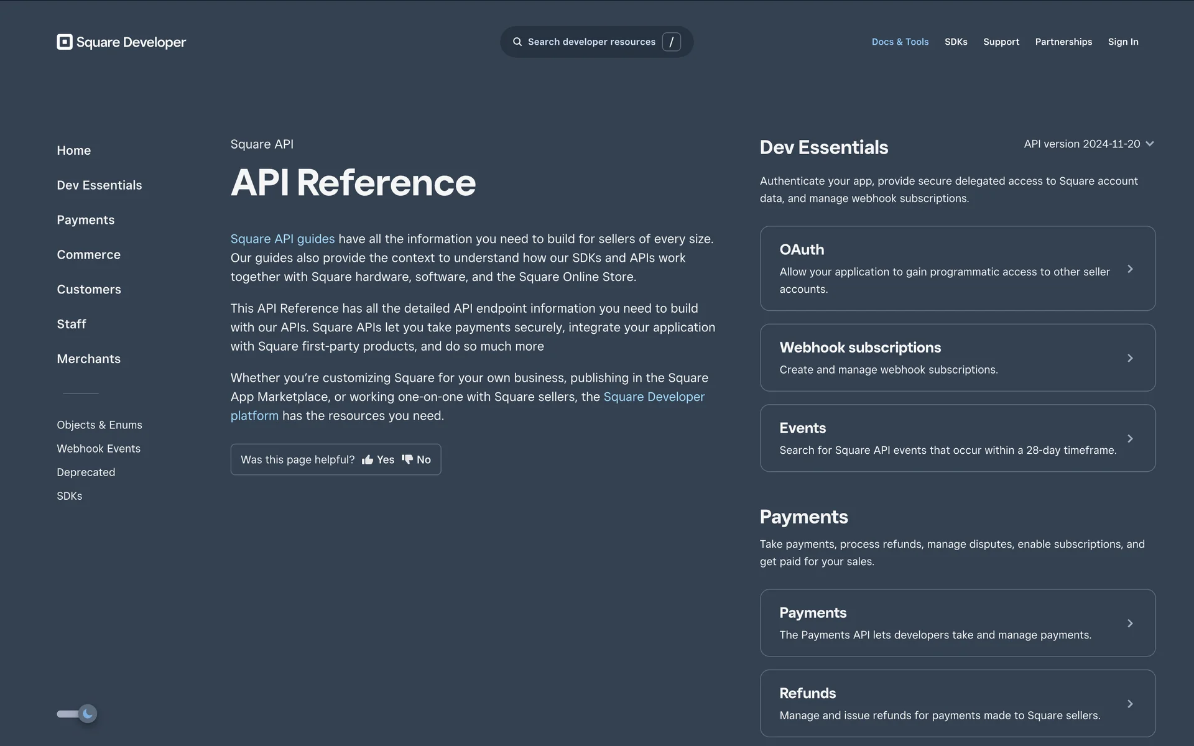Screen dimensions: 1194x746
Task: Click the Sign In link
Action: [x=1122, y=42]
